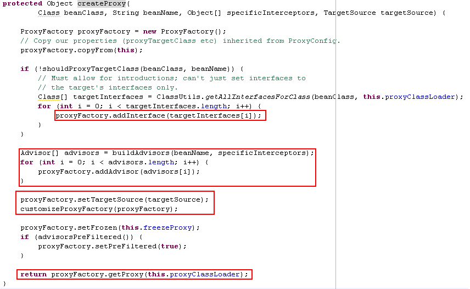Click the 'TargetSource' type in the method signature
The image size is (470, 289).
click(350, 13)
